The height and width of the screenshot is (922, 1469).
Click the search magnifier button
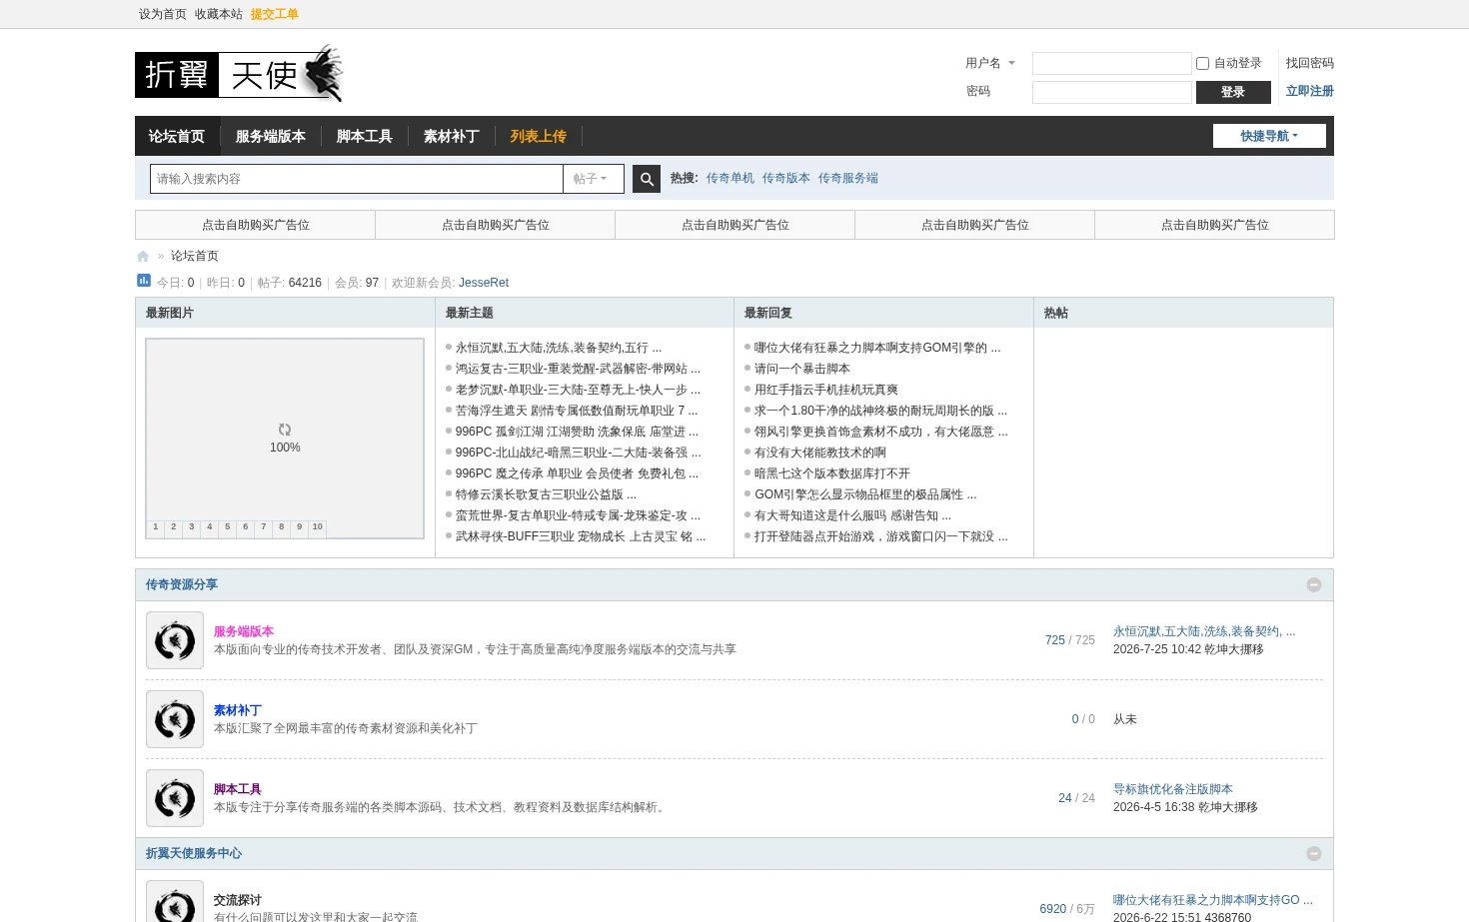[647, 179]
